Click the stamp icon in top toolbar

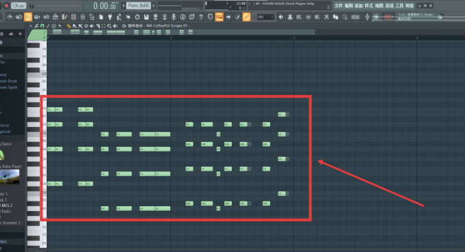pyautogui.click(x=290, y=17)
